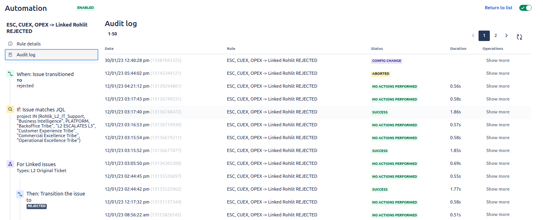Click rule name in 12/01/23 08:56:22 am row
The width and height of the screenshot is (543, 220).
click(272, 215)
